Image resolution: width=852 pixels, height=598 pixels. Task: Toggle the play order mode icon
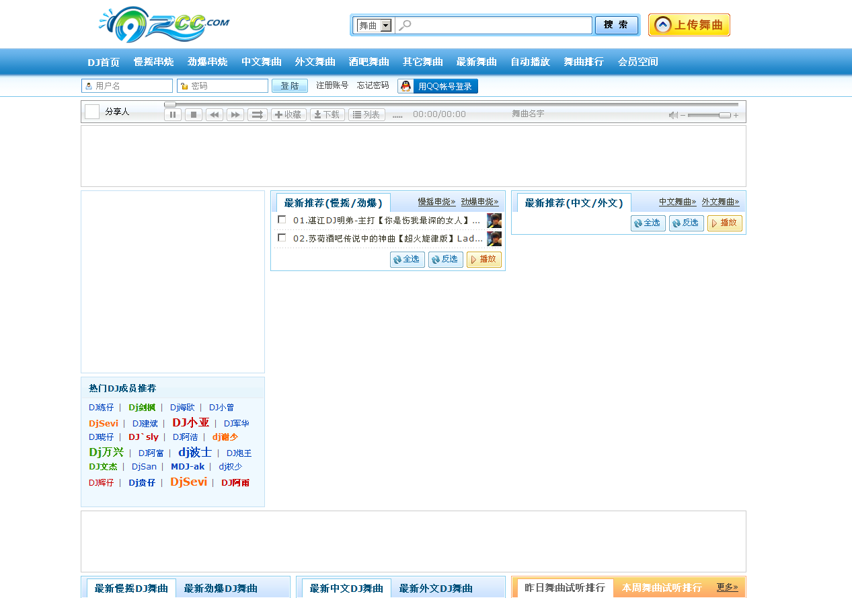click(x=257, y=115)
